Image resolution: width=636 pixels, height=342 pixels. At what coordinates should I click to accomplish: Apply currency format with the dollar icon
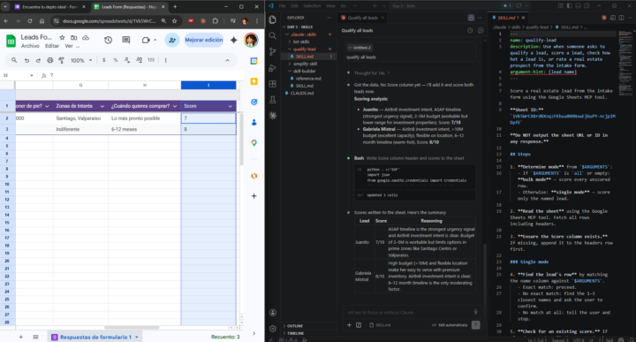[x=104, y=60]
